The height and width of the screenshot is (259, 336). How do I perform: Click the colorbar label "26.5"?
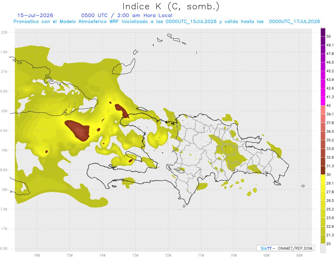coord(330,200)
